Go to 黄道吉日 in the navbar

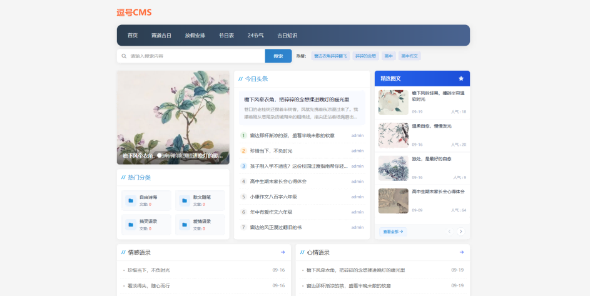click(x=161, y=36)
